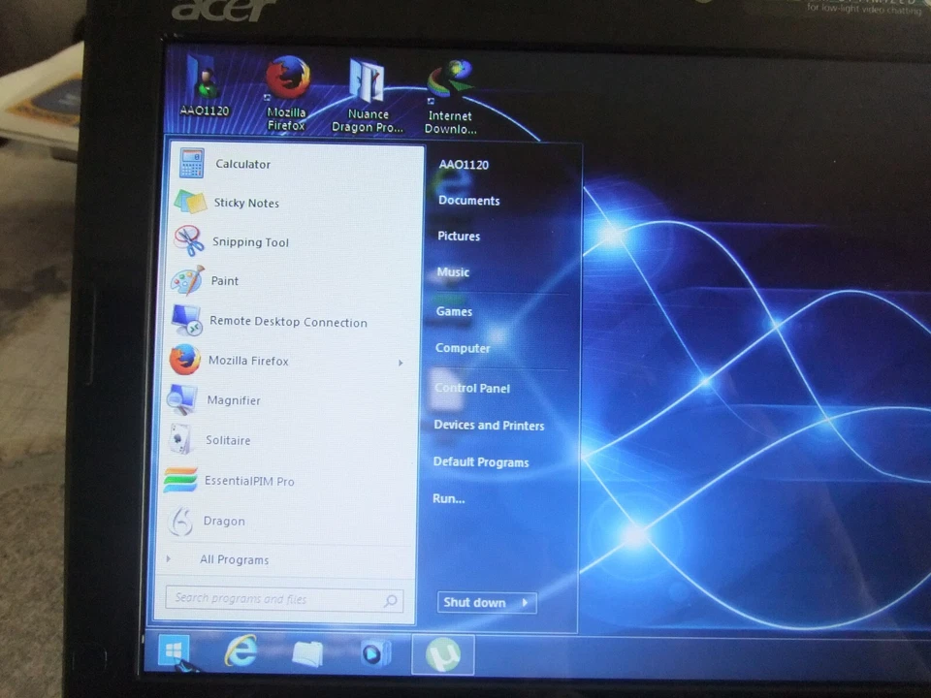Open the Snipping Tool
The height and width of the screenshot is (698, 931).
coord(250,241)
